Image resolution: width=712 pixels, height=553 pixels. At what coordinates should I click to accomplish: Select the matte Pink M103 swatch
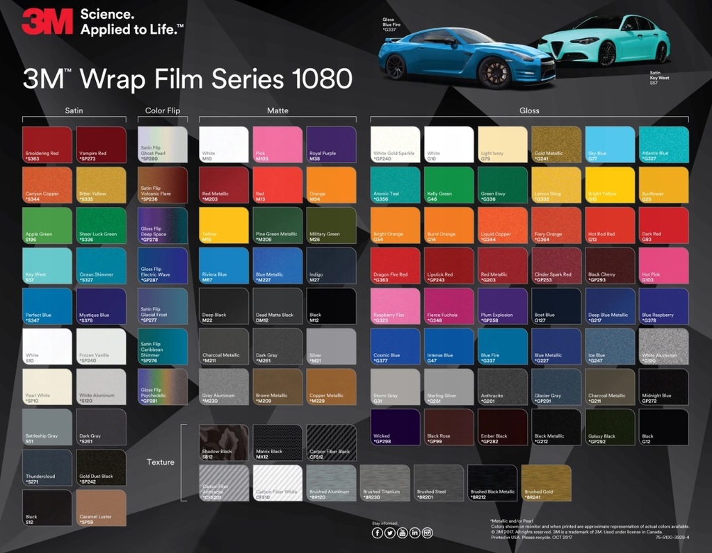point(277,145)
